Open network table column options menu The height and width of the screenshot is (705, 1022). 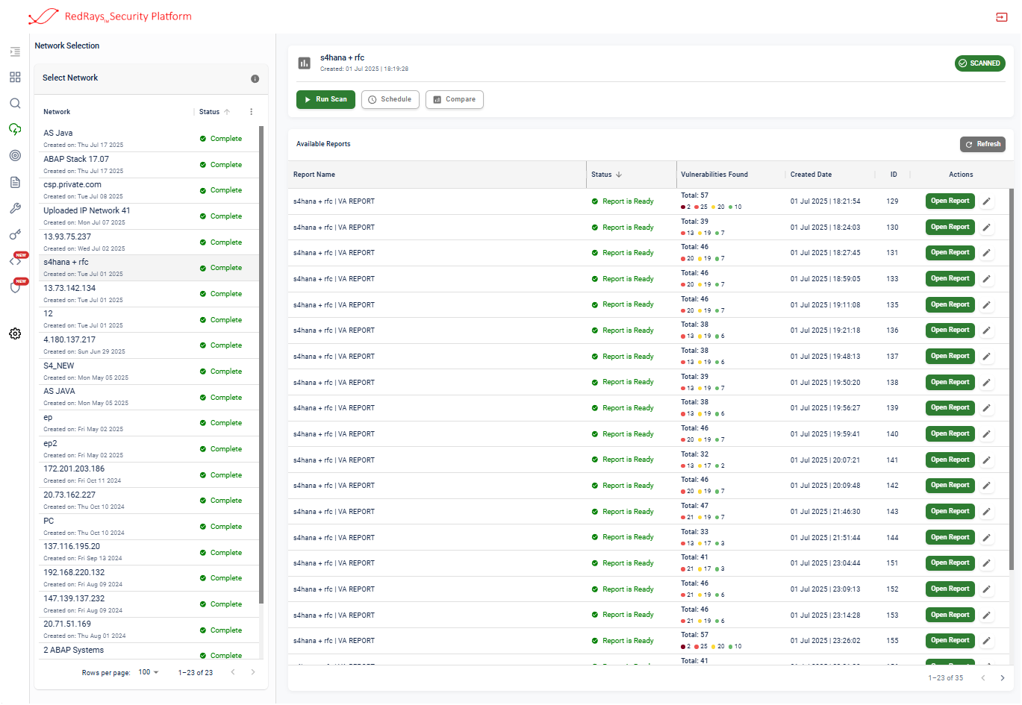(252, 112)
